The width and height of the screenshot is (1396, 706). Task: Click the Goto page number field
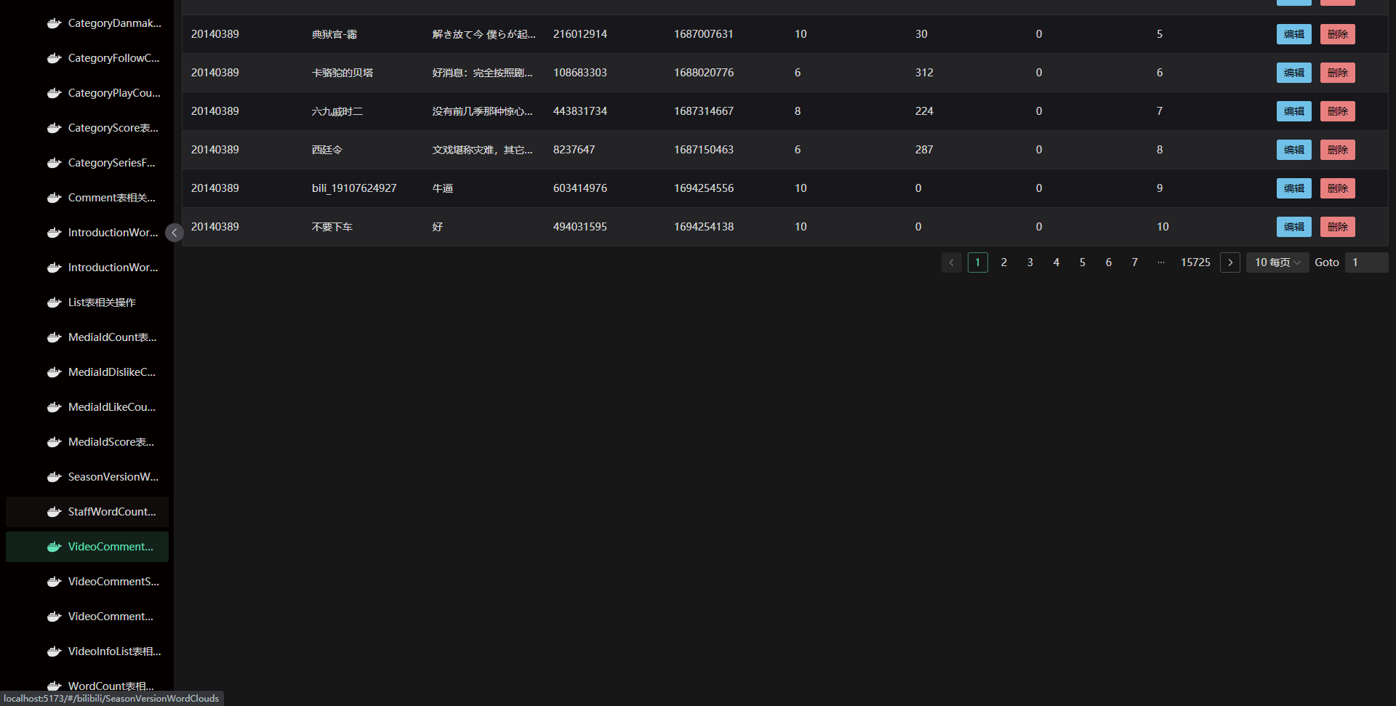pos(1367,262)
